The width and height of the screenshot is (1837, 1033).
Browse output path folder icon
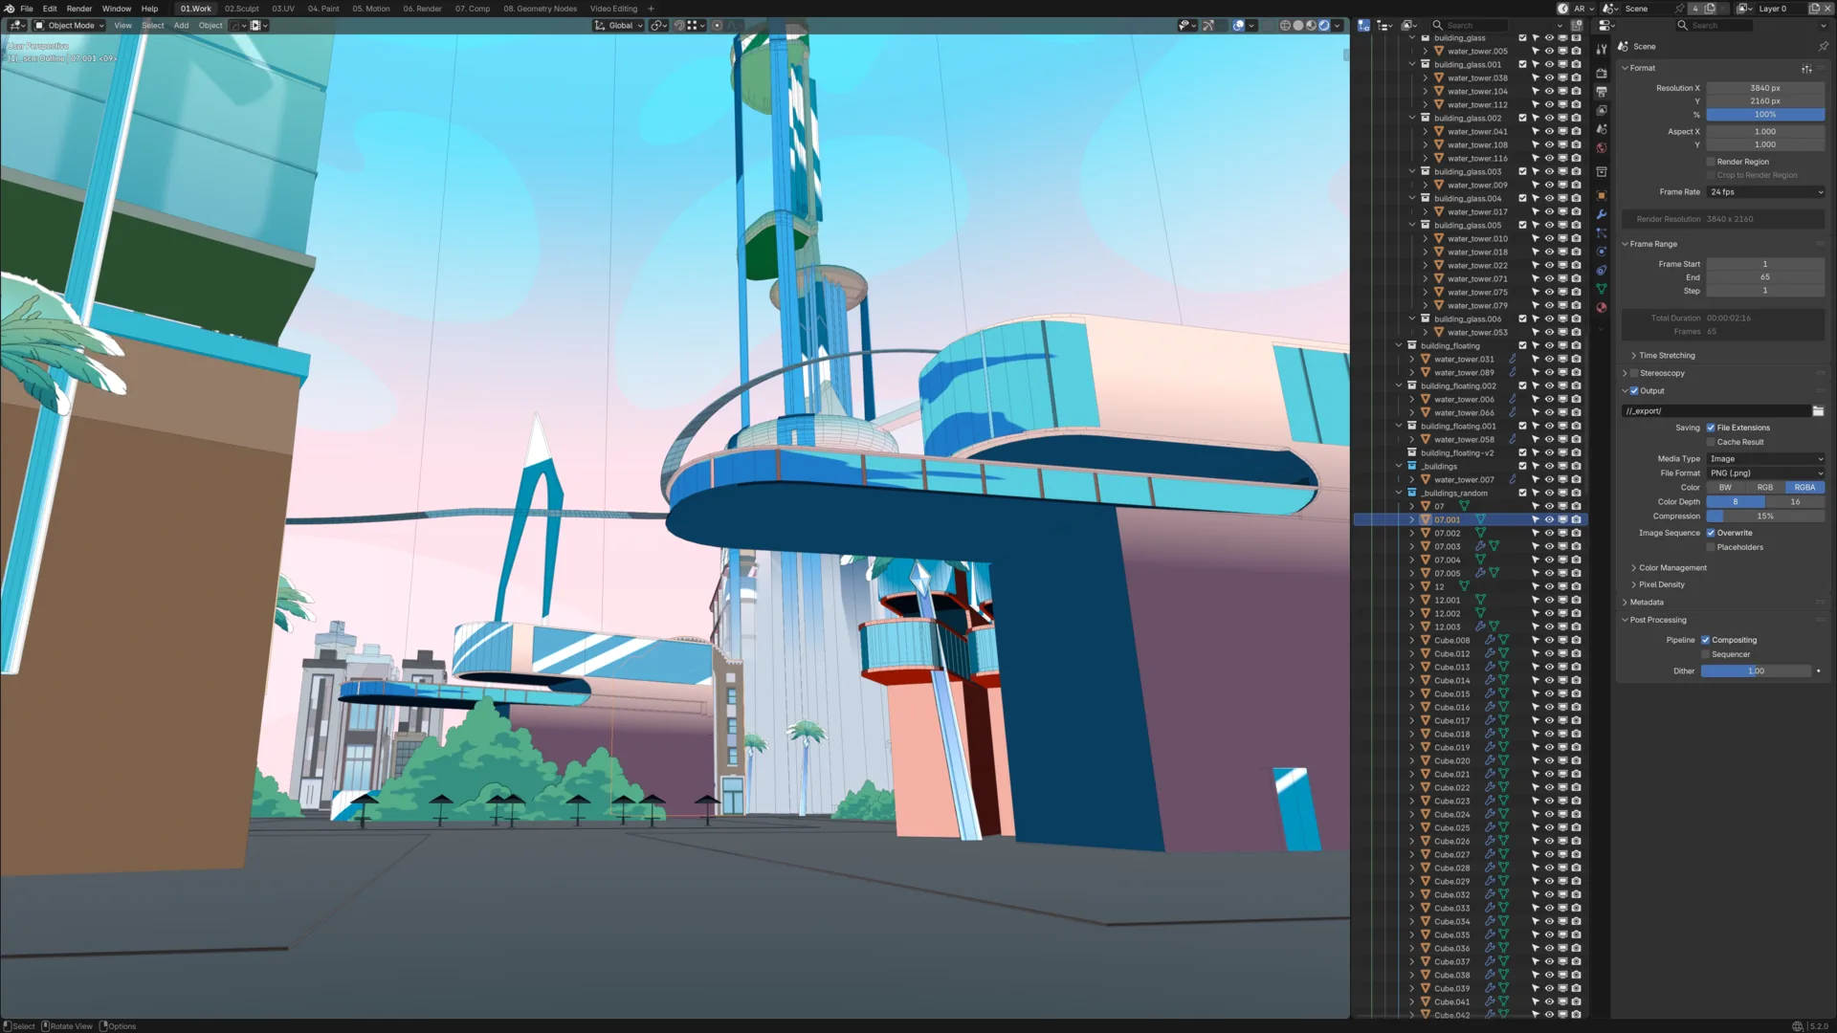pos(1818,411)
